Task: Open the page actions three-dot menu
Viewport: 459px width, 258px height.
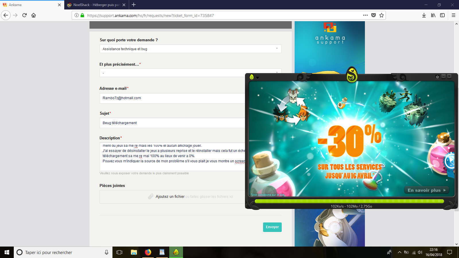Action: point(365,15)
